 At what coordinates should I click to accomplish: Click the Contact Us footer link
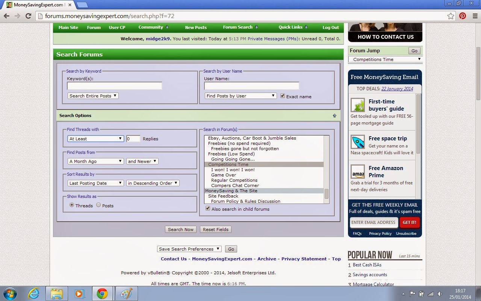174,259
